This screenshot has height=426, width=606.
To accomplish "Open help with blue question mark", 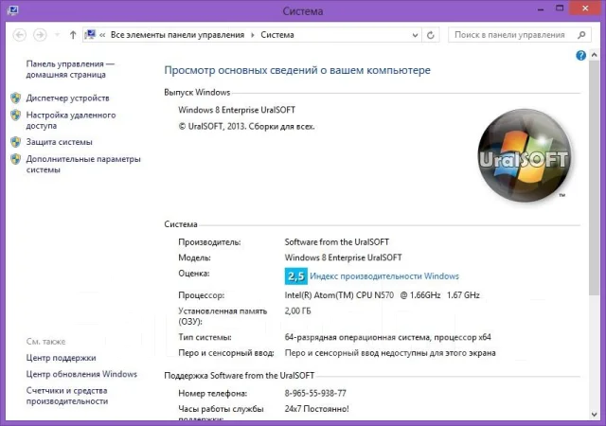I will coord(580,56).
